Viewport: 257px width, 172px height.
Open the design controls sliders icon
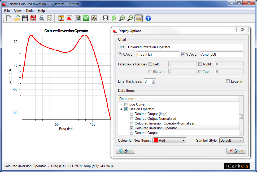point(78,18)
